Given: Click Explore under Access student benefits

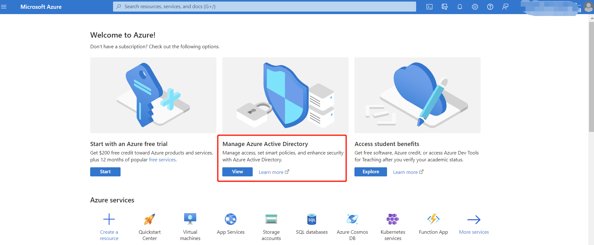Looking at the screenshot, I should [371, 172].
